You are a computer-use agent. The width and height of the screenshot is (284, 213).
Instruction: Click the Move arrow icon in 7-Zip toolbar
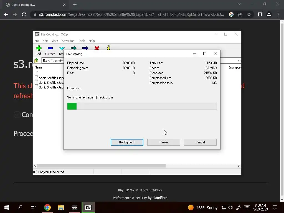pyautogui.click(x=85, y=48)
